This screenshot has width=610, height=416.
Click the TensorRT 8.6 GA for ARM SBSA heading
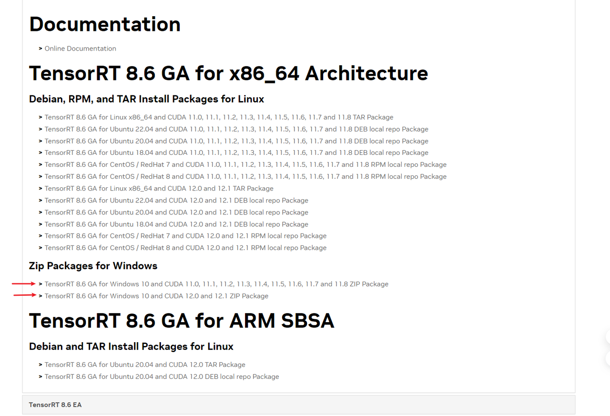tap(182, 321)
